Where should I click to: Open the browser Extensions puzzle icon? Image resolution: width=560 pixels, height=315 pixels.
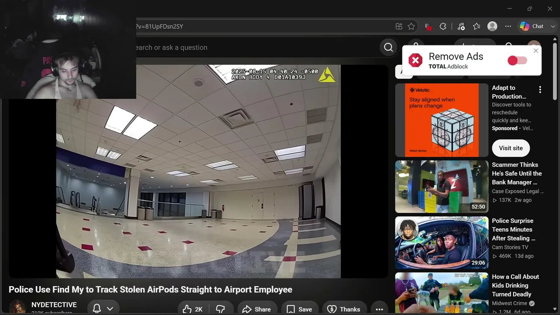coord(443,26)
